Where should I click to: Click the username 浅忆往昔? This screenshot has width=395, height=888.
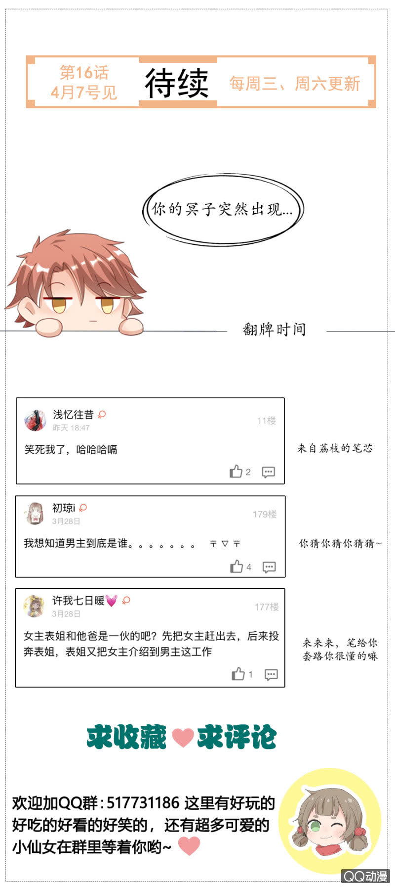74,415
